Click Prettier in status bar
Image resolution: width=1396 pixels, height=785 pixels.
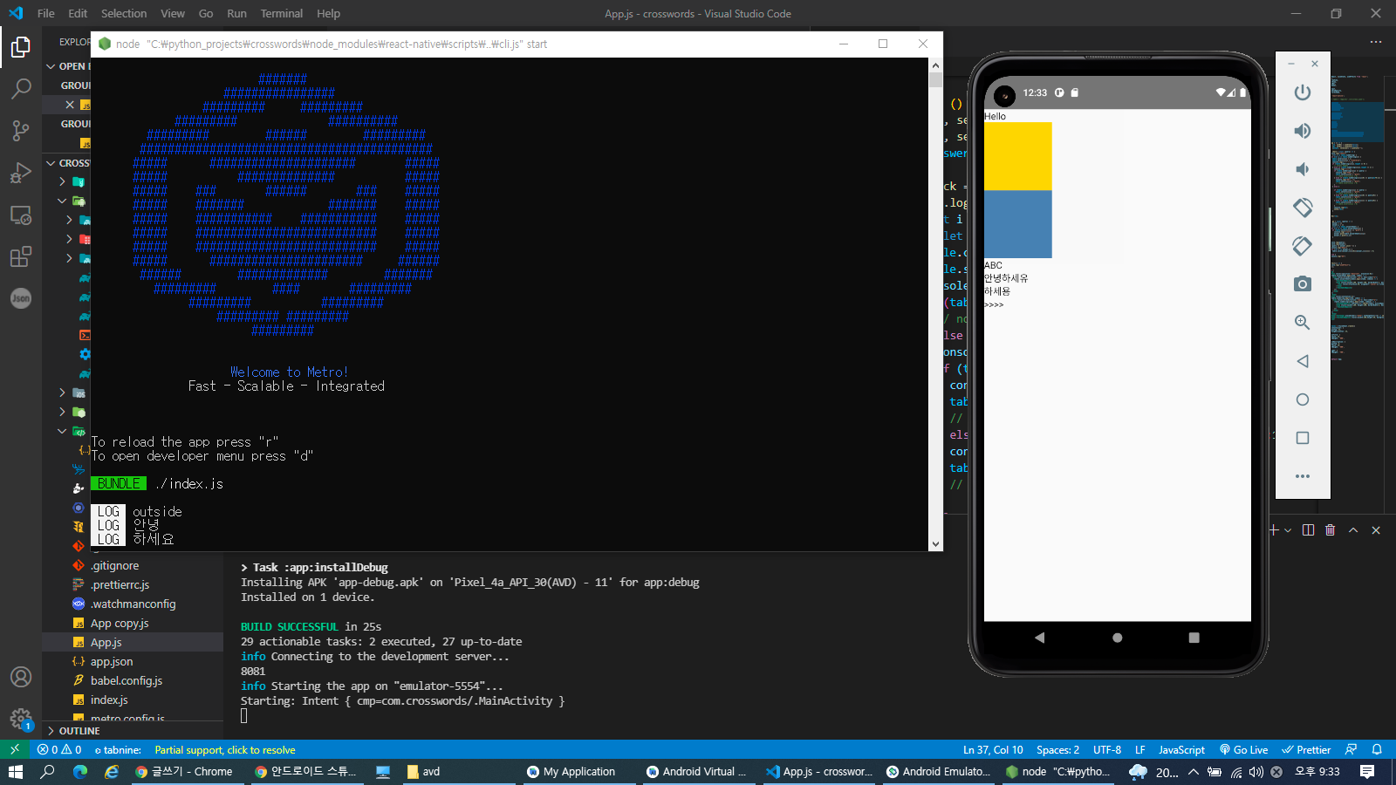[1306, 749]
